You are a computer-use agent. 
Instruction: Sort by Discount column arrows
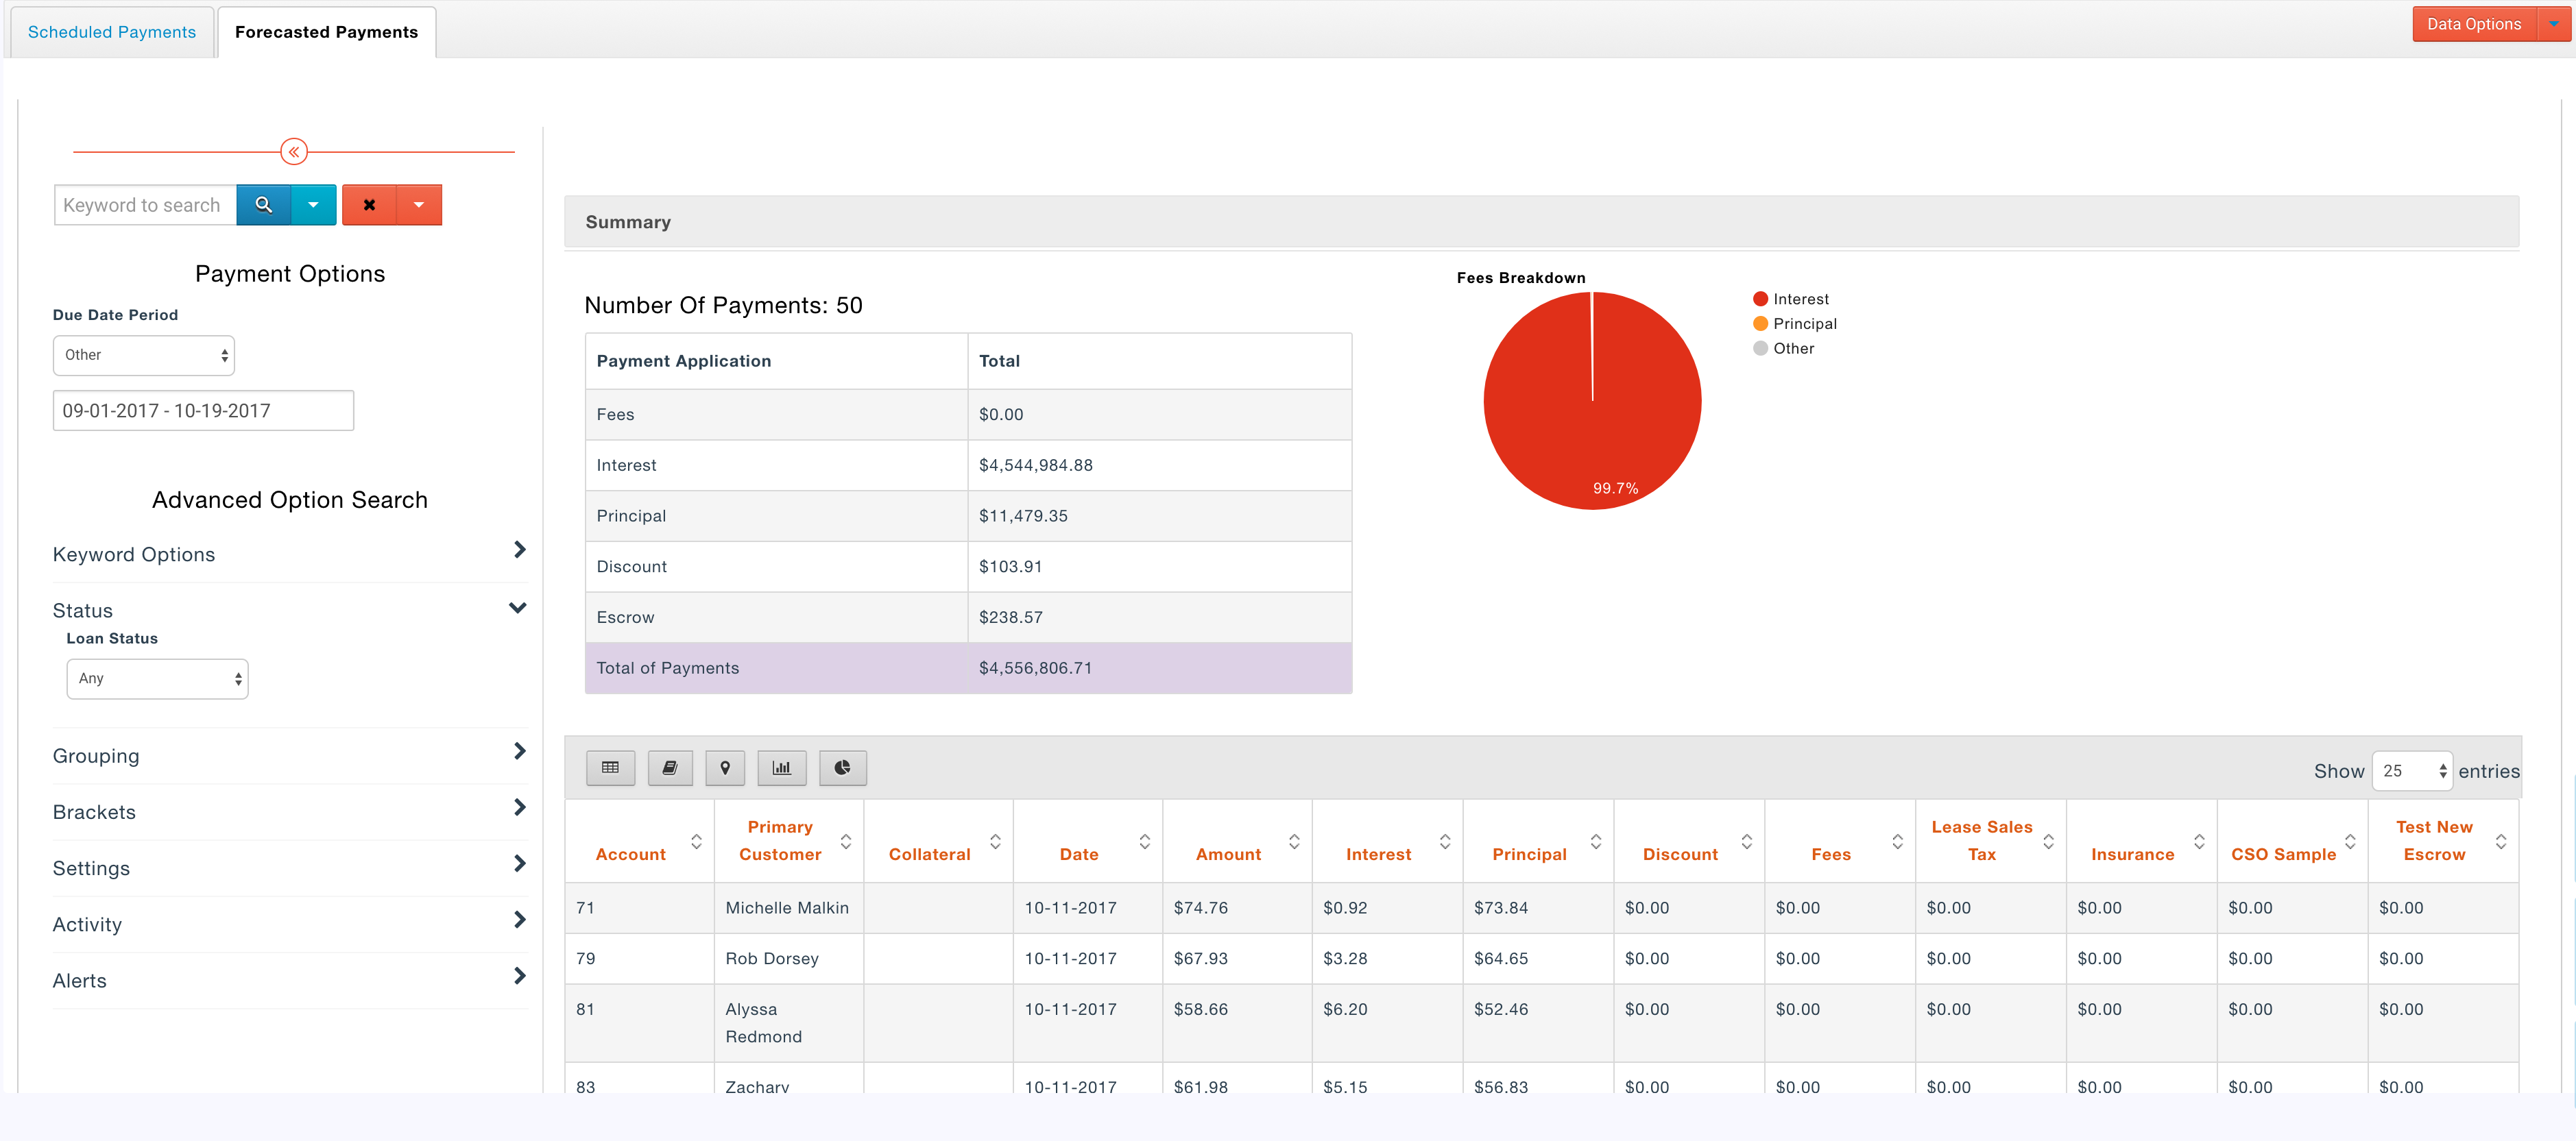[x=1747, y=842]
